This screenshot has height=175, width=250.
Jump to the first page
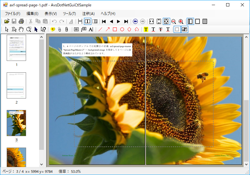click(104, 21)
